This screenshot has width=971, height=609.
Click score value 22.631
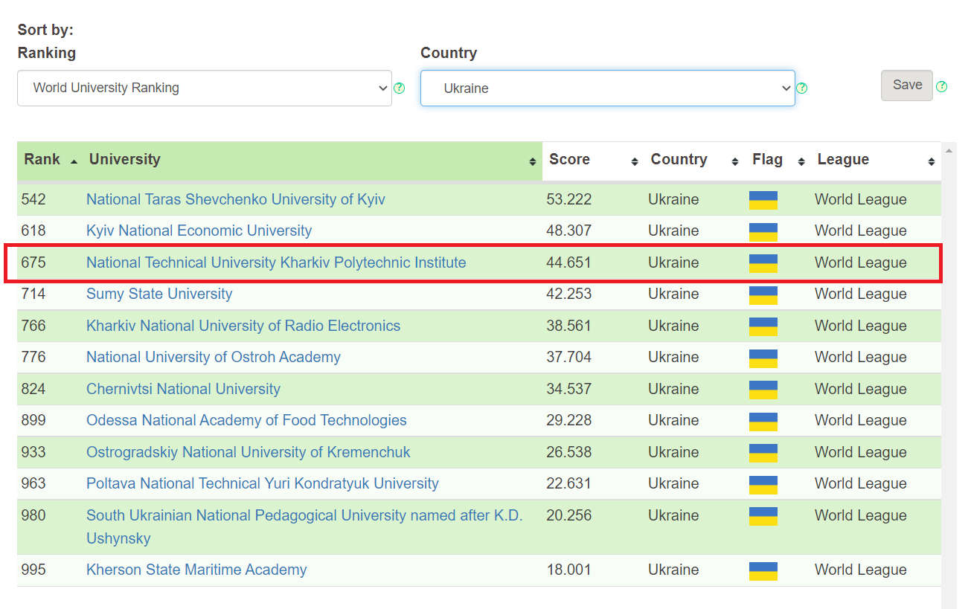click(568, 483)
